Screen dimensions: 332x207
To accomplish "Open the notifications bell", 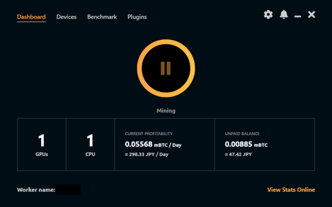I will tap(284, 15).
